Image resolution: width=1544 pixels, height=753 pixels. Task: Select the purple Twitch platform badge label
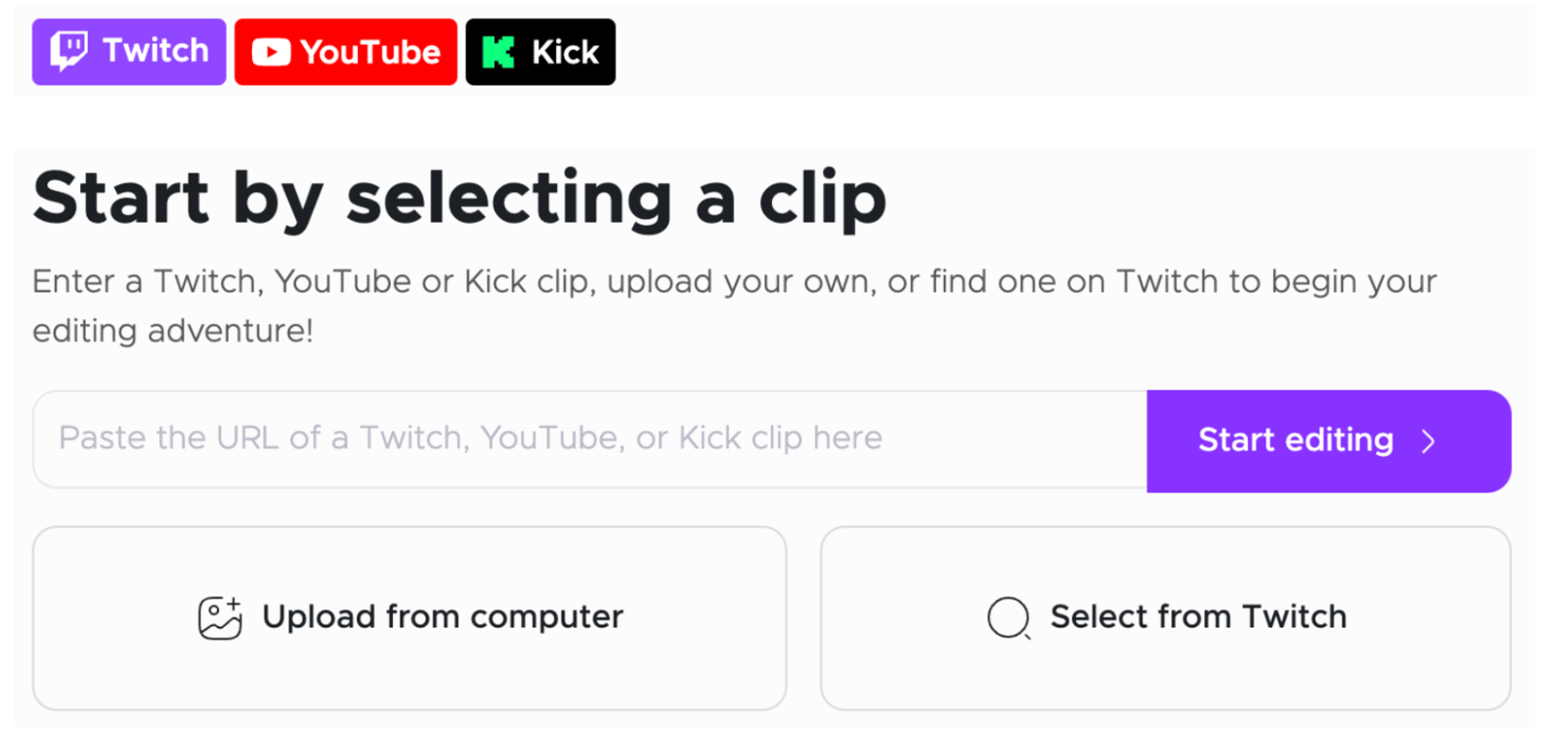tap(155, 50)
